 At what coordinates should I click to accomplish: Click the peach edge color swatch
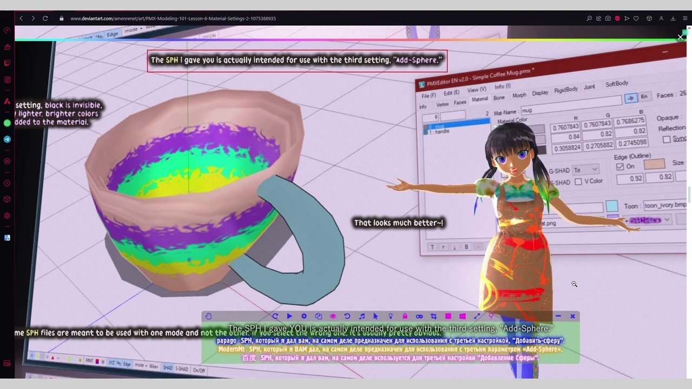click(x=654, y=164)
